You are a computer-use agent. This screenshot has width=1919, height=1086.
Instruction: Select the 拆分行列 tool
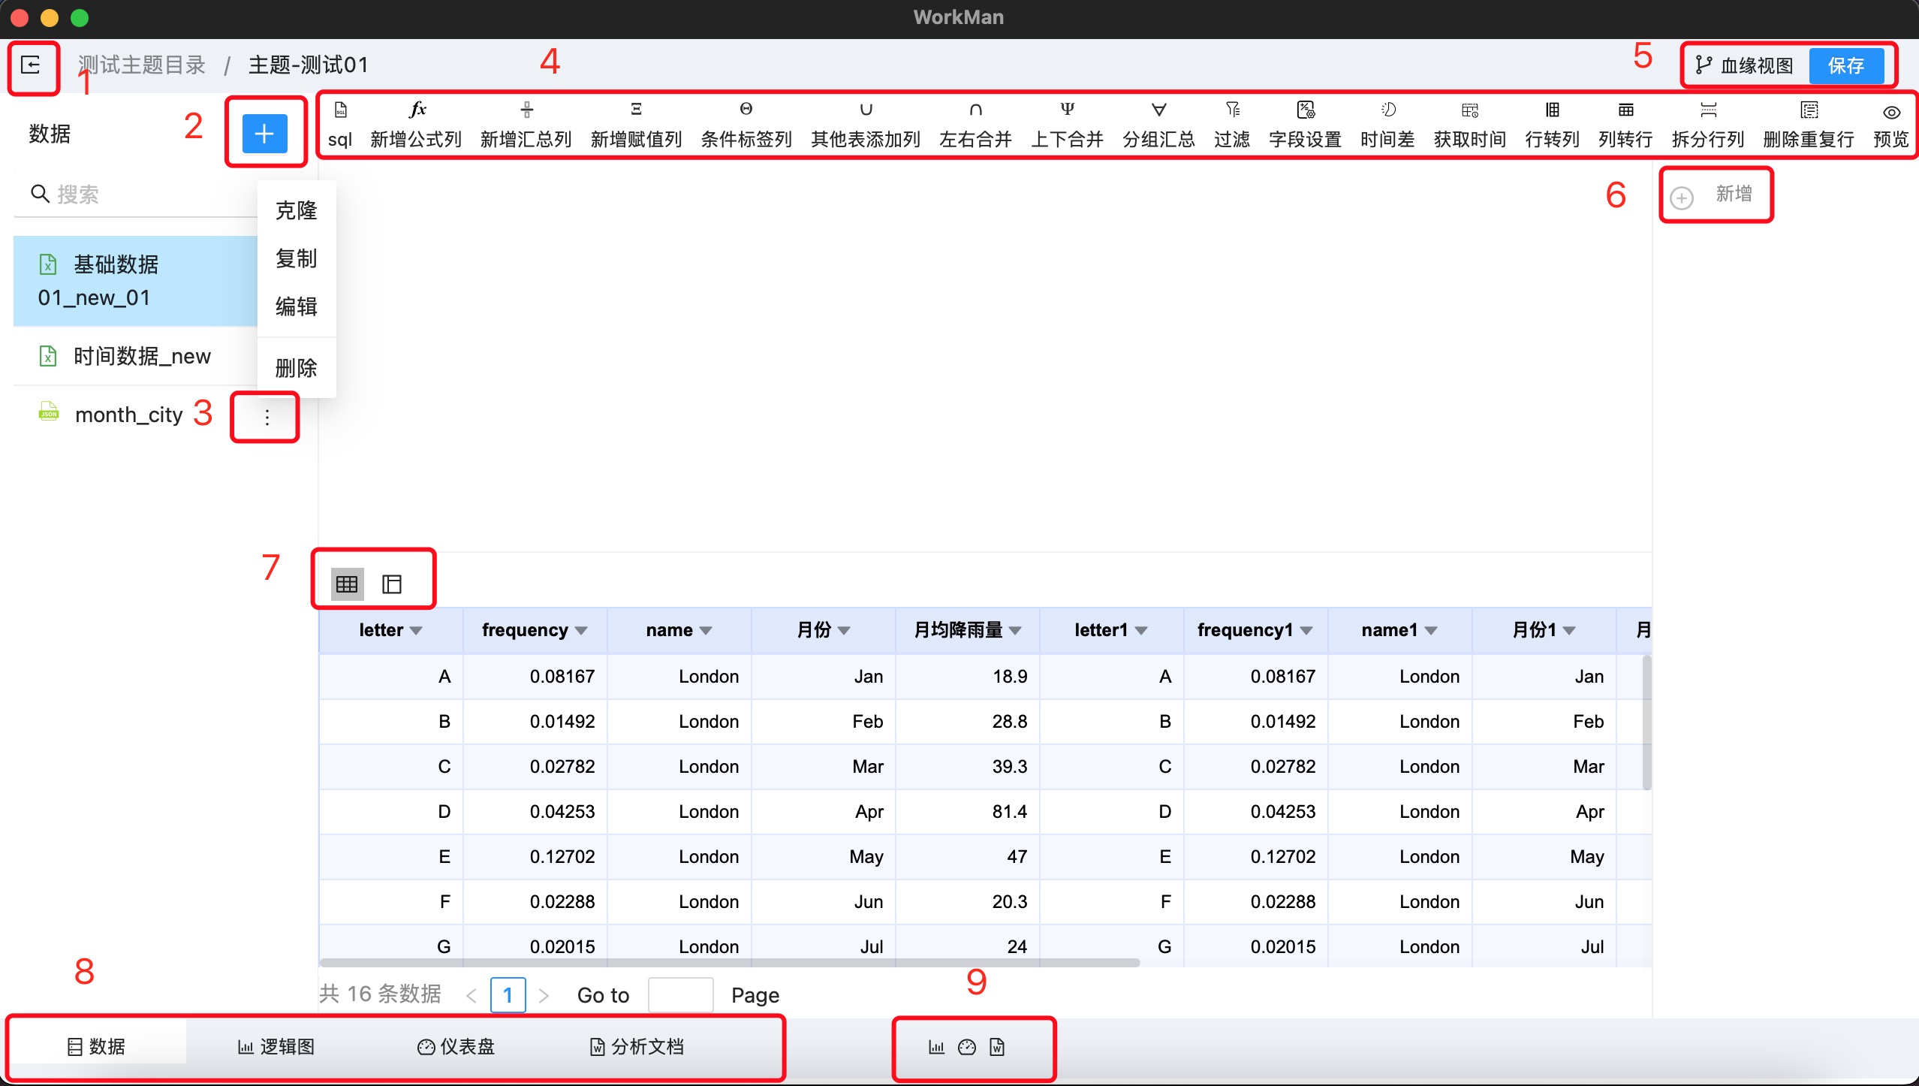[1708, 126]
